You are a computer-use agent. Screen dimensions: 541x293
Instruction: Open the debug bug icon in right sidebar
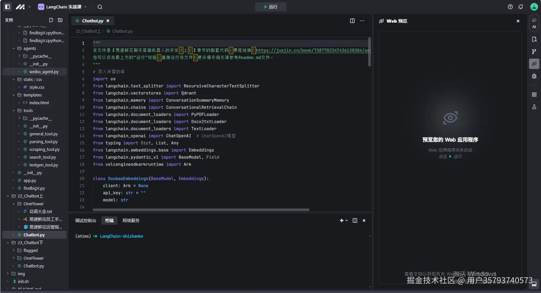tap(534, 76)
